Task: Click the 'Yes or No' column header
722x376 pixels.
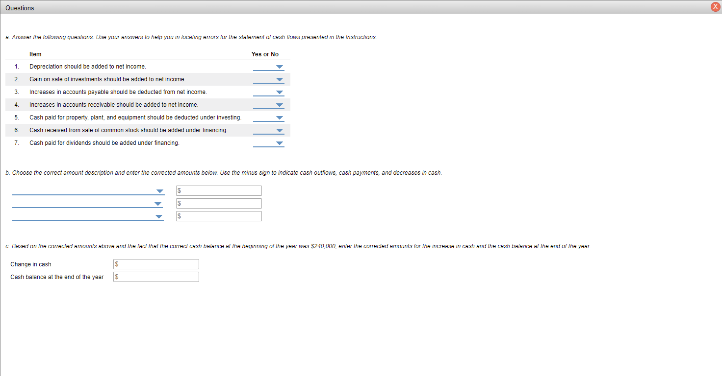Action: [265, 54]
